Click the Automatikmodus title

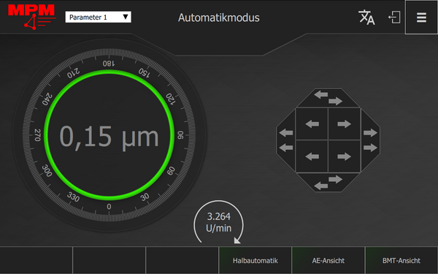(219, 18)
